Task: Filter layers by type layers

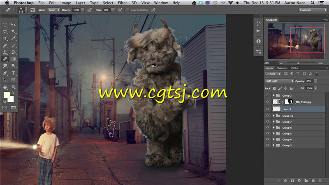Action: click(x=298, y=74)
